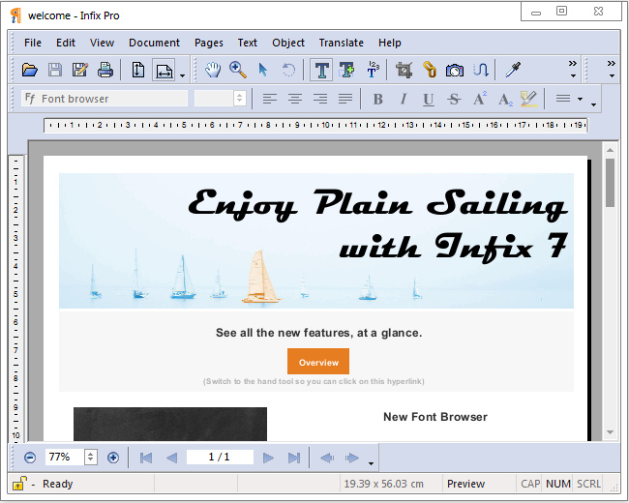Select the Zoom magnifier tool

[x=237, y=70]
